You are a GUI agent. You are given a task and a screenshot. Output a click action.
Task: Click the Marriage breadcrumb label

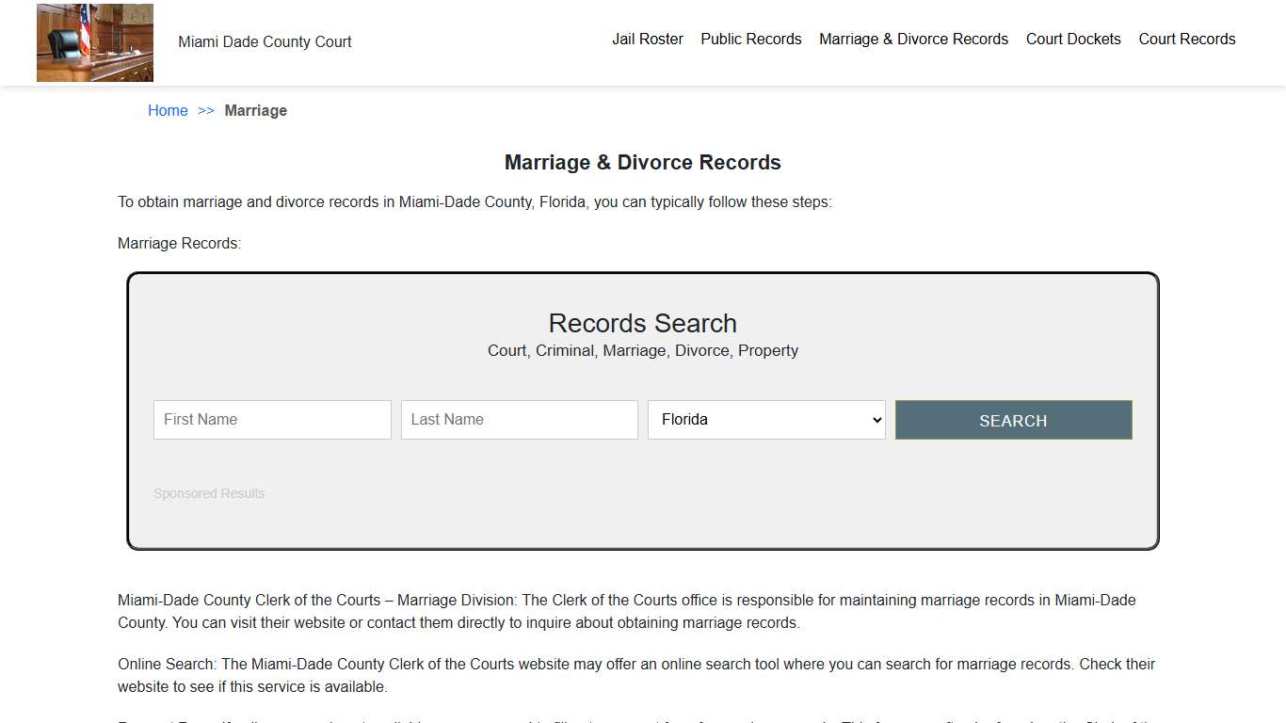click(256, 110)
